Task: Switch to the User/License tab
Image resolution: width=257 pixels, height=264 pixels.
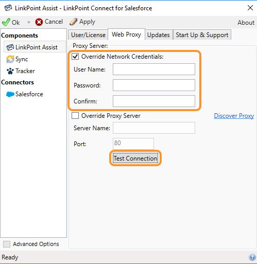Action: coord(88,35)
